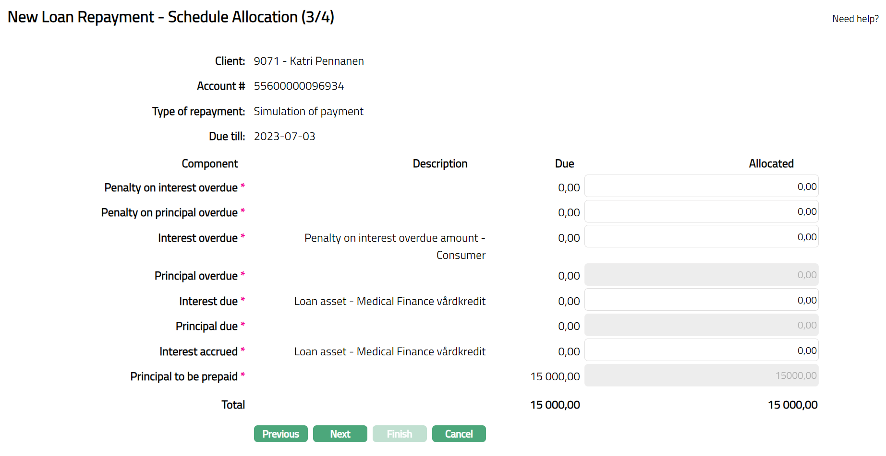
Task: Click the Simulation of payment text
Action: 308,112
